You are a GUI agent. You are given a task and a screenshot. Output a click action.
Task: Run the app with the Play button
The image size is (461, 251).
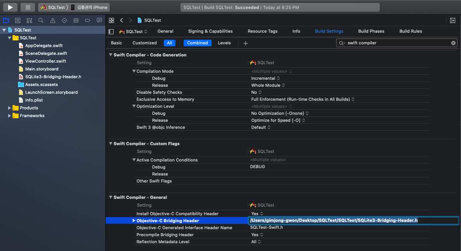coord(10,7)
